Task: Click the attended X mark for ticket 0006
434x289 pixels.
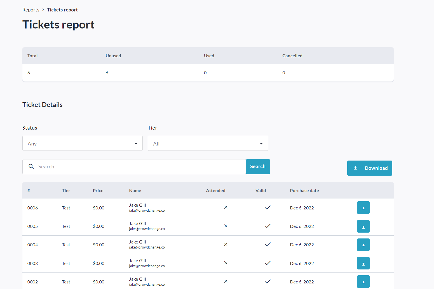Action: (226, 207)
